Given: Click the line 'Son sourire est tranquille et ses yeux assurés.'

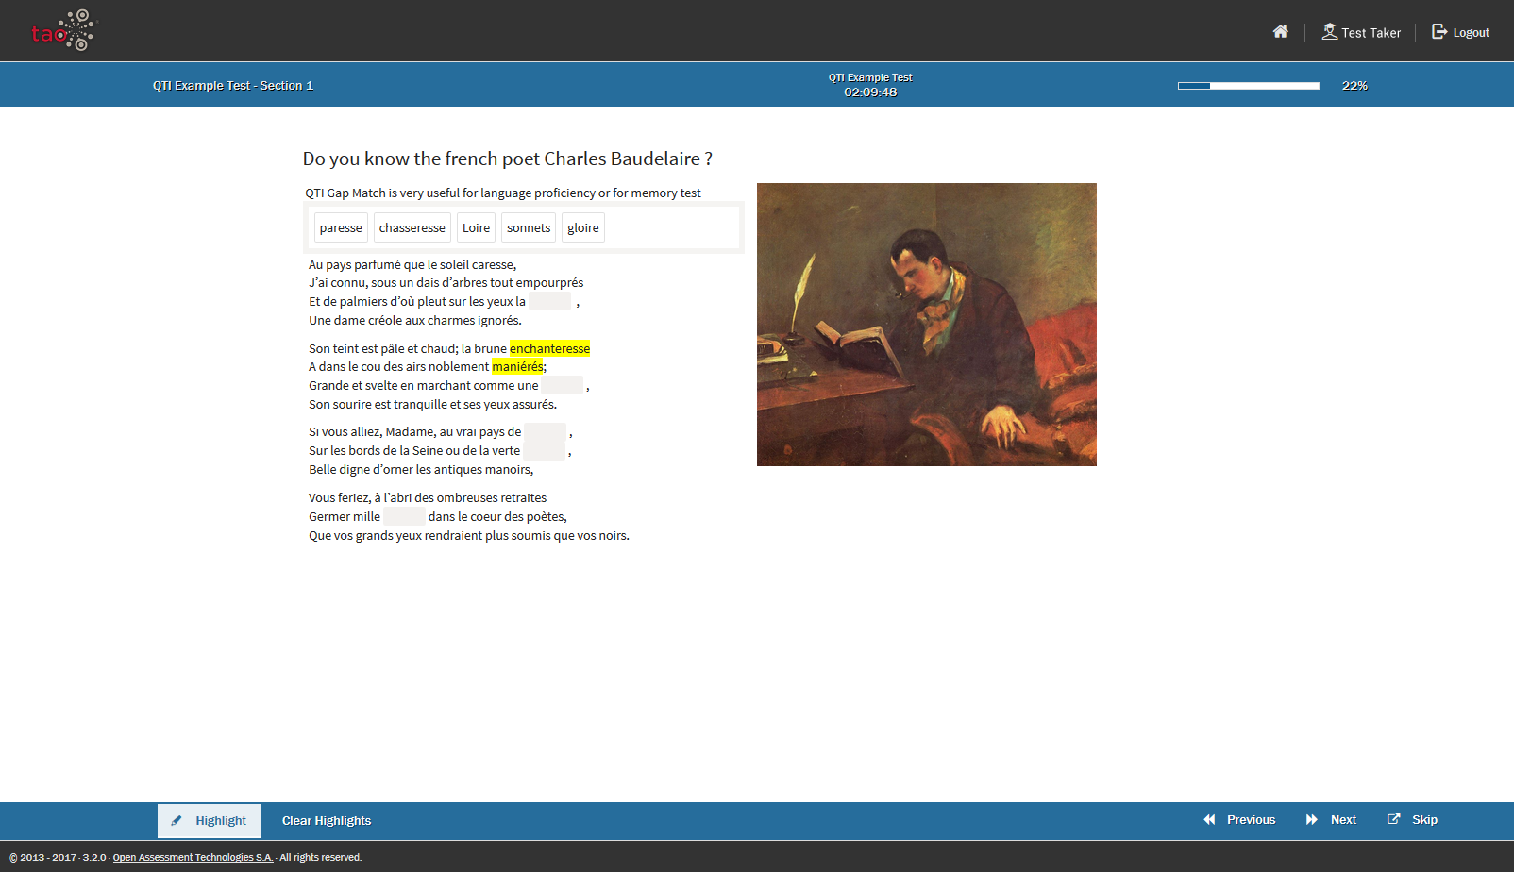Looking at the screenshot, I should coord(433,405).
